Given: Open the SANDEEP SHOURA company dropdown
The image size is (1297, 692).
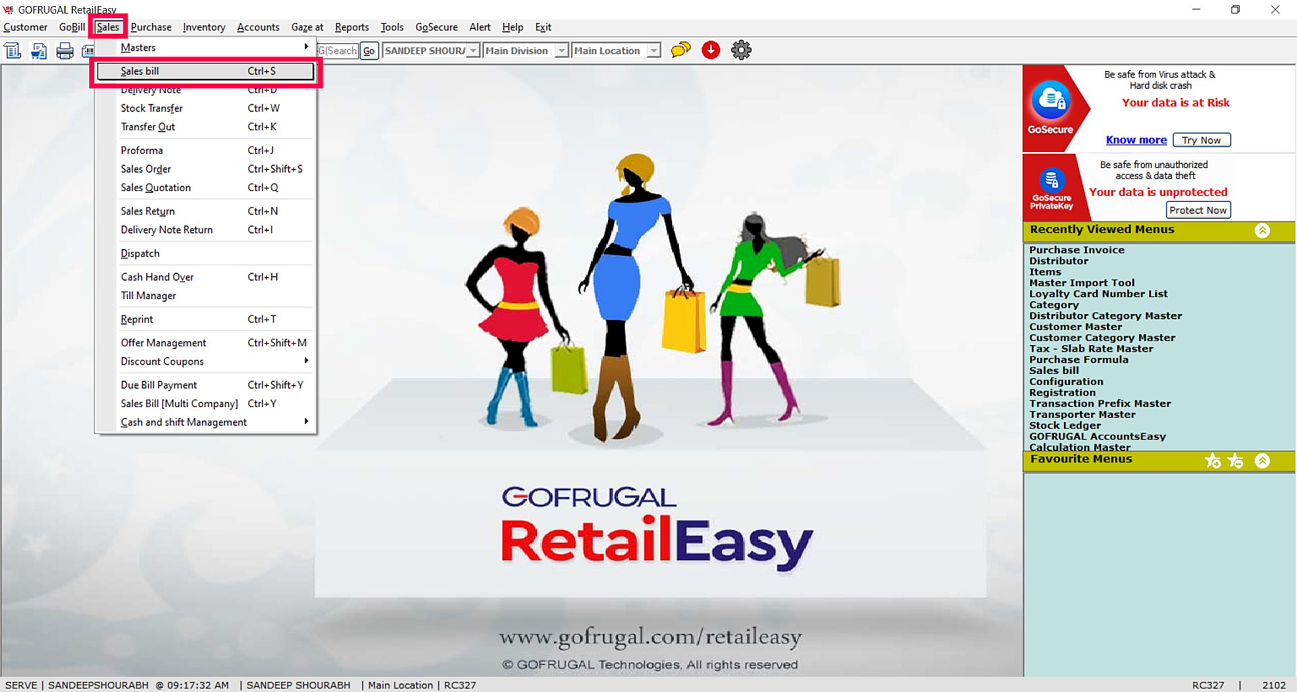Looking at the screenshot, I should 431,51.
